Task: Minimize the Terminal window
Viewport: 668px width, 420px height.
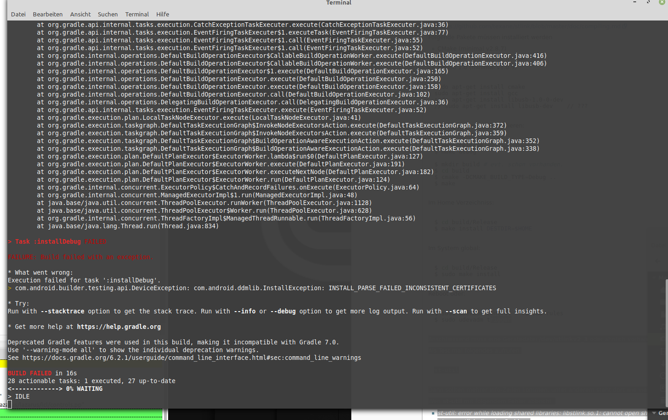Action: tap(635, 2)
